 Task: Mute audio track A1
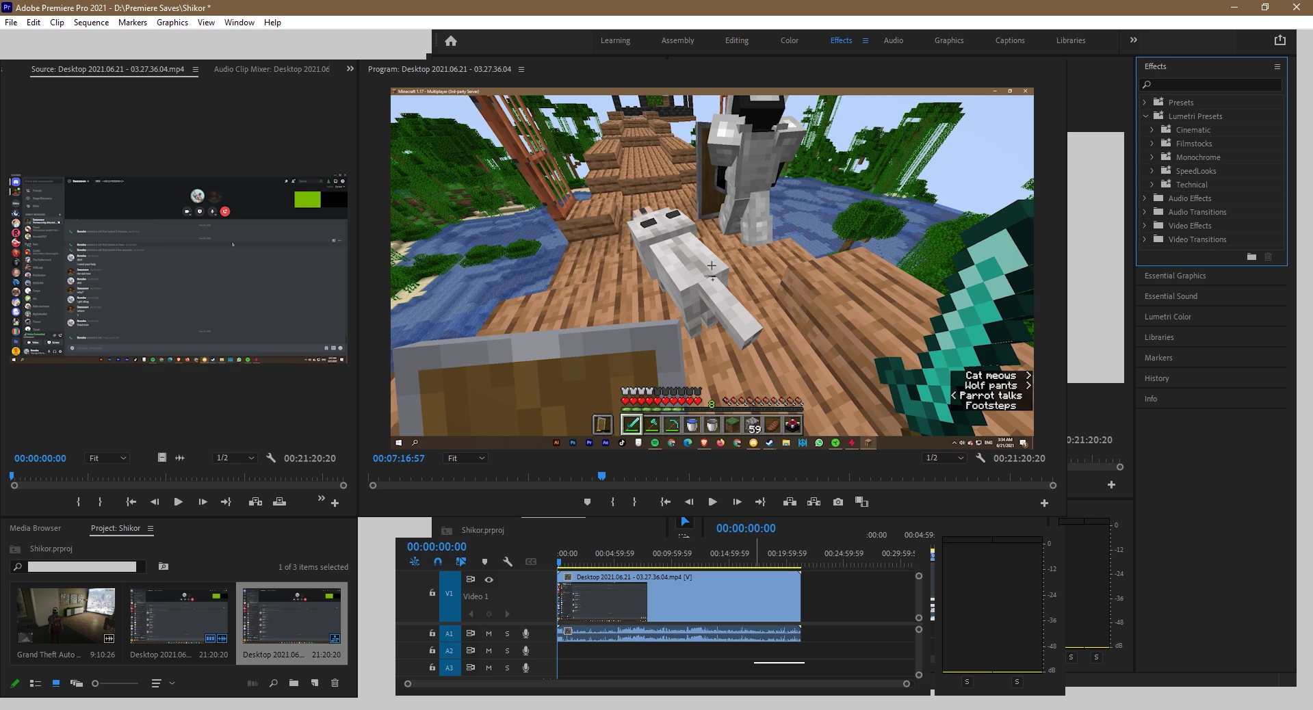coord(489,633)
